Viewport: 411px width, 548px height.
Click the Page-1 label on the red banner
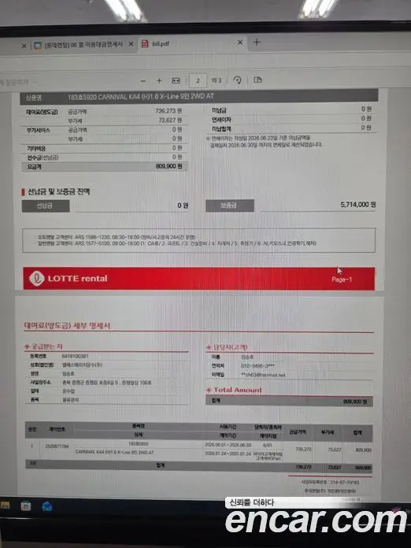(x=342, y=280)
